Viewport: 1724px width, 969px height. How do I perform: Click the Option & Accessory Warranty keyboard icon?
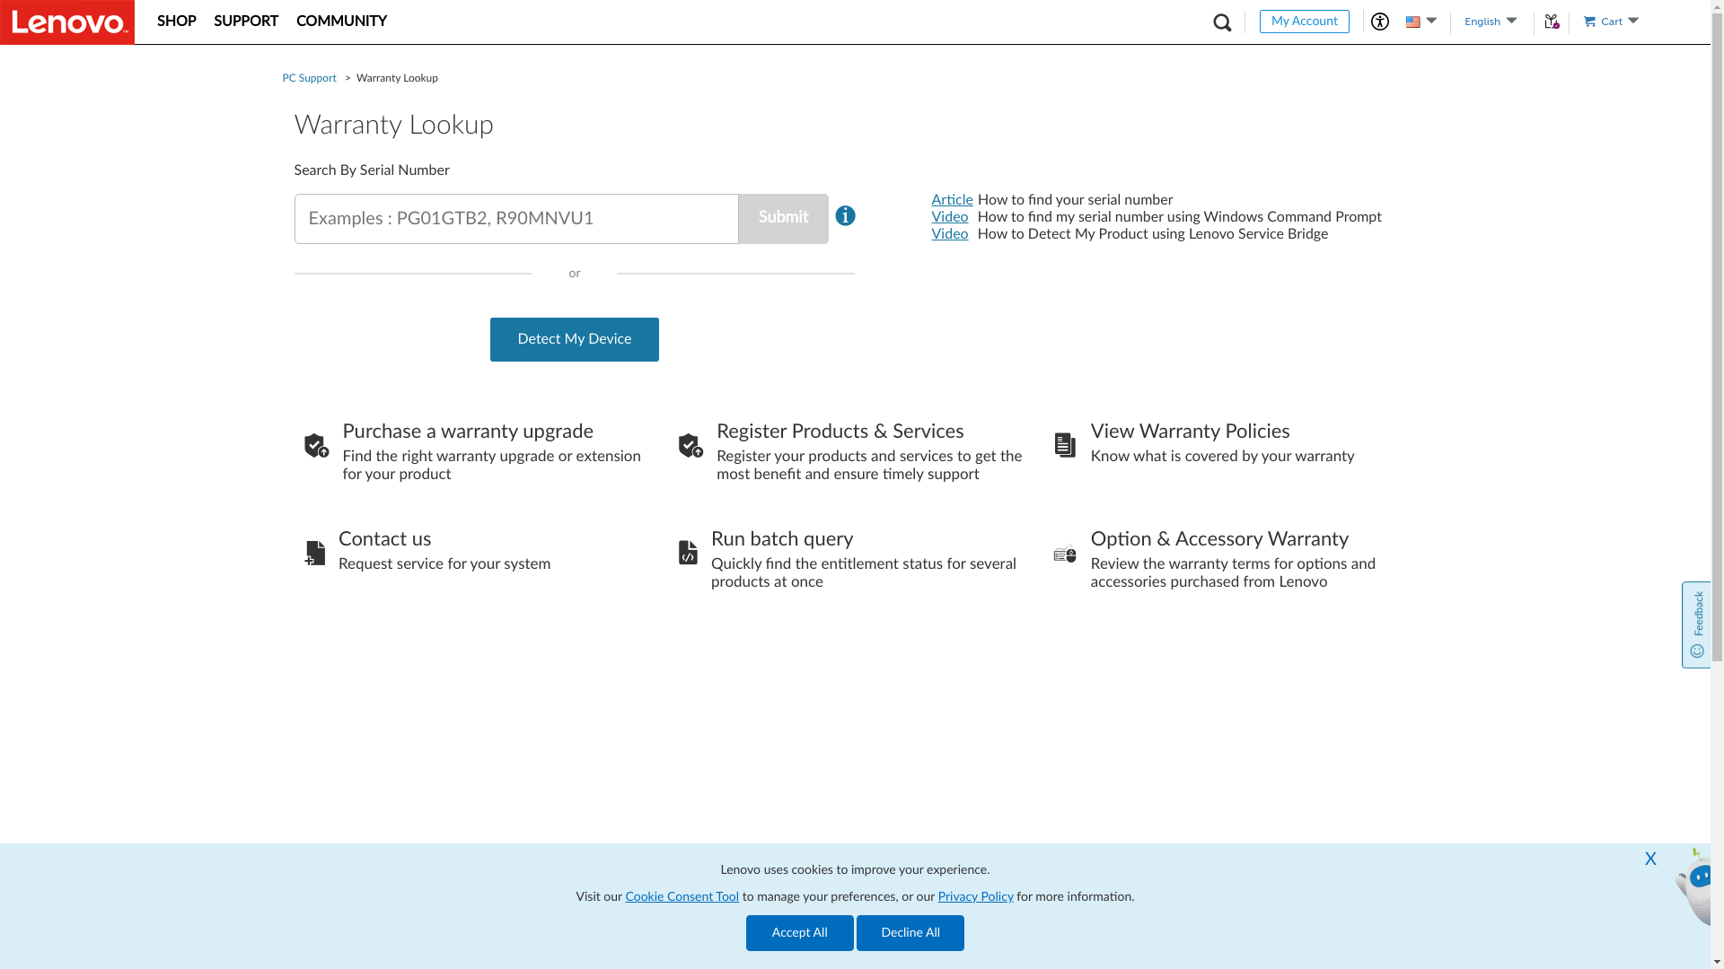pos(1065,555)
